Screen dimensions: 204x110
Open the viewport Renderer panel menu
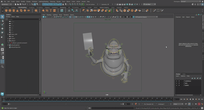pos(66,15)
